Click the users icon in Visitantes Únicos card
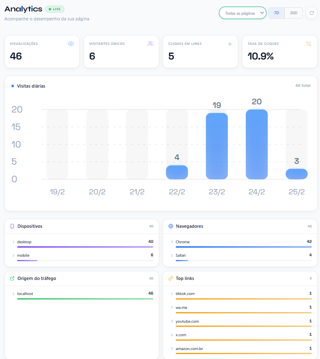This screenshot has width=320, height=359. click(x=150, y=44)
